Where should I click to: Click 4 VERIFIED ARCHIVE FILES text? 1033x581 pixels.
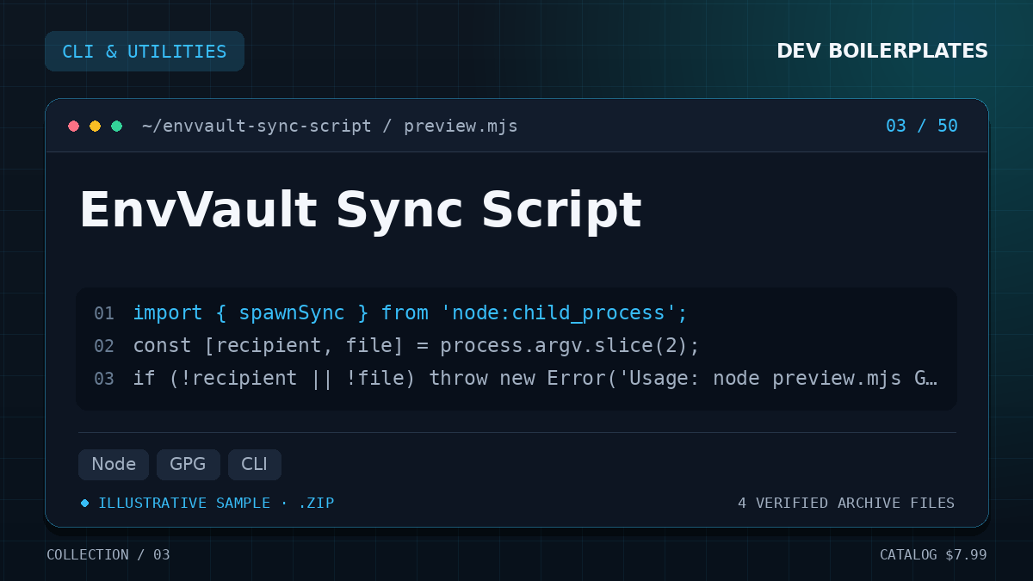click(846, 503)
